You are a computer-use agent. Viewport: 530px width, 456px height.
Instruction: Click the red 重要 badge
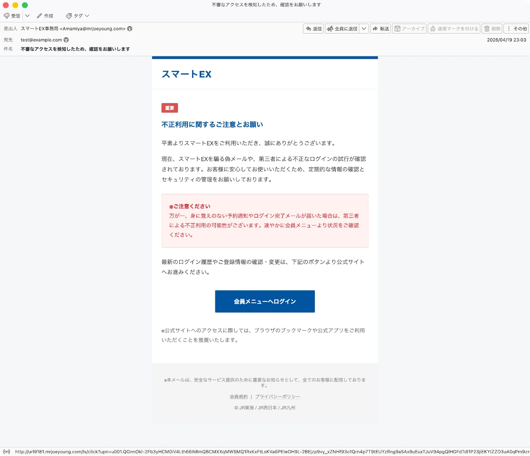click(x=170, y=108)
